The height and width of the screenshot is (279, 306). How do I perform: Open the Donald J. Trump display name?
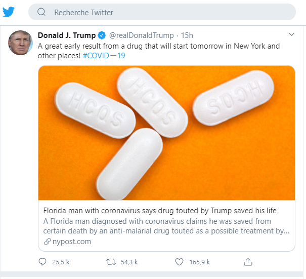click(66, 35)
